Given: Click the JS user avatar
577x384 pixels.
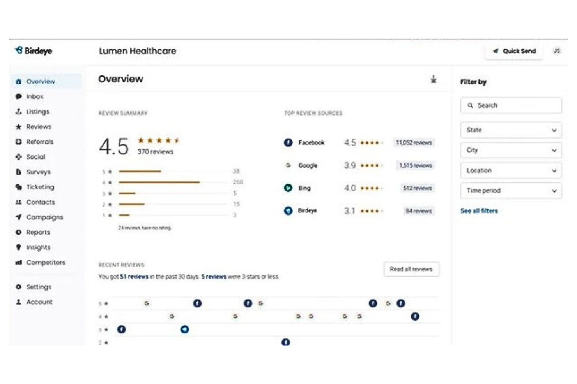Looking at the screenshot, I should click(x=557, y=51).
